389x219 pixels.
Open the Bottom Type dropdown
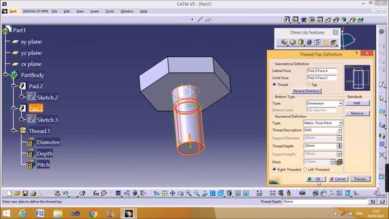(x=340, y=103)
